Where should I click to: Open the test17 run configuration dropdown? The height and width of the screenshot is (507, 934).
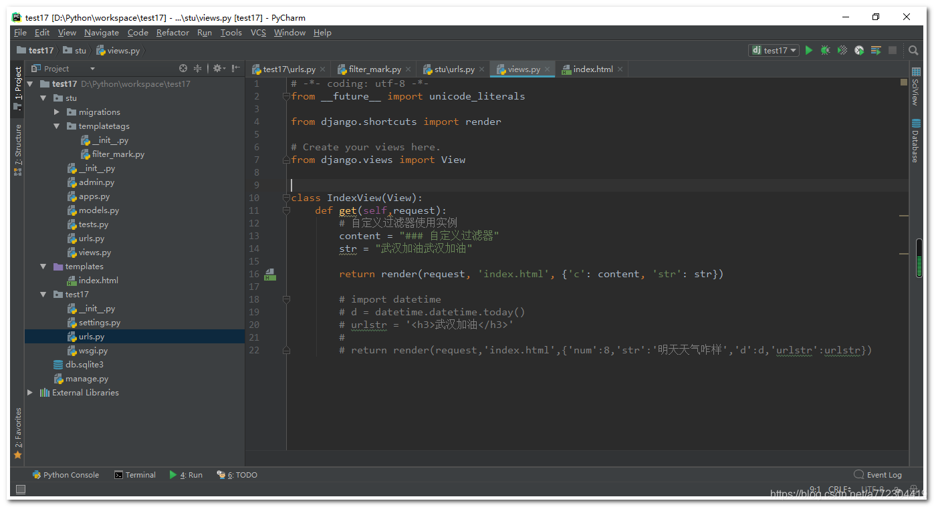(x=774, y=50)
